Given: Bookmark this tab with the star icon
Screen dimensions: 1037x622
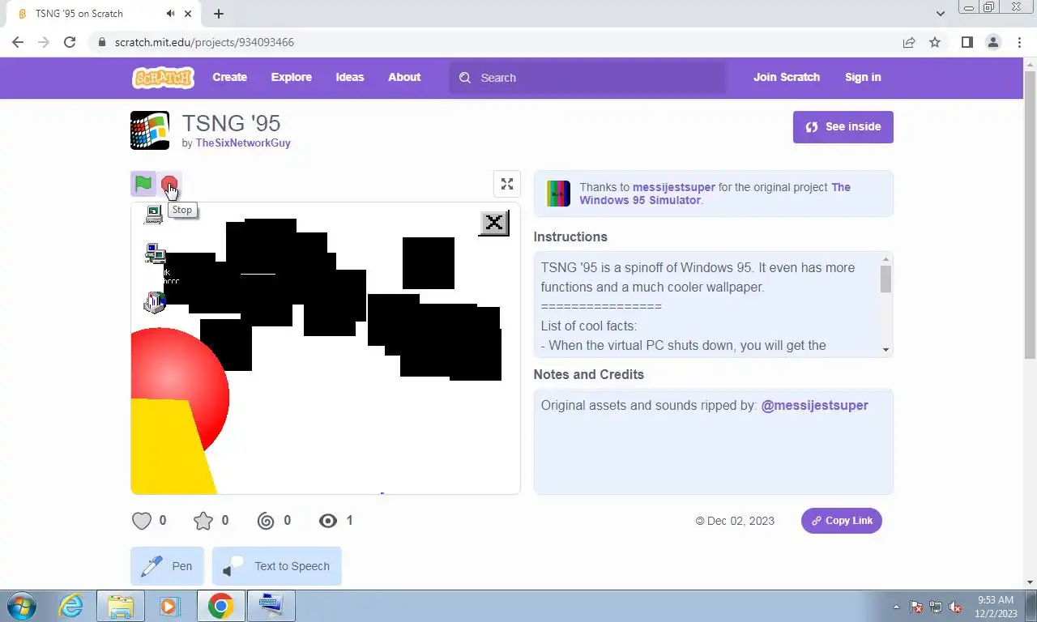Looking at the screenshot, I should coord(935,42).
